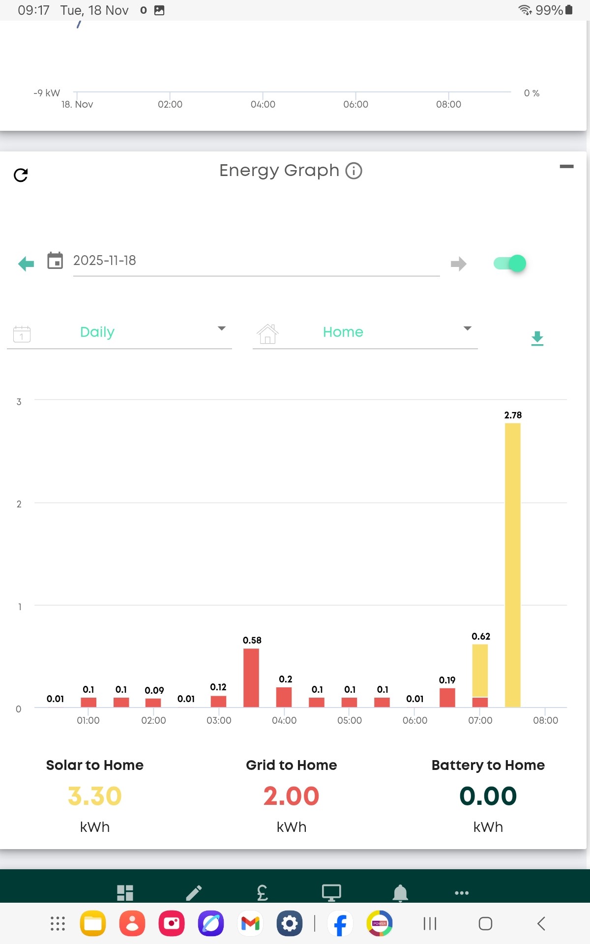The height and width of the screenshot is (944, 590).
Task: Go to previous day arrow
Action: (26, 264)
